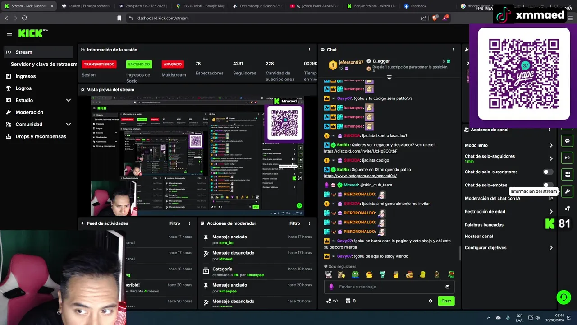Open the emoji picker in message box
This screenshot has height=325, width=577.
[x=447, y=287]
